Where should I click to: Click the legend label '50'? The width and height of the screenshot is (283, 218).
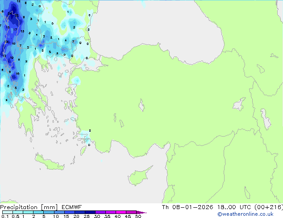coord(138,216)
